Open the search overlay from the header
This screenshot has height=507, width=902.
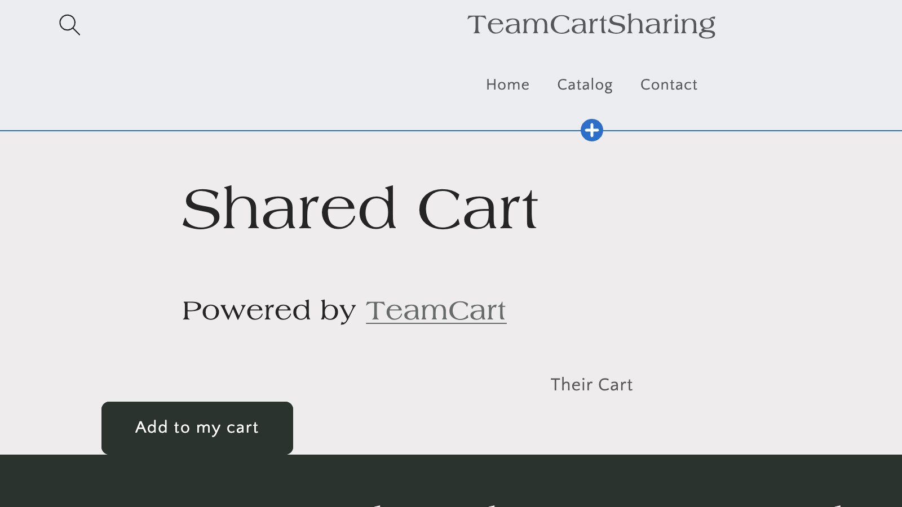[70, 25]
